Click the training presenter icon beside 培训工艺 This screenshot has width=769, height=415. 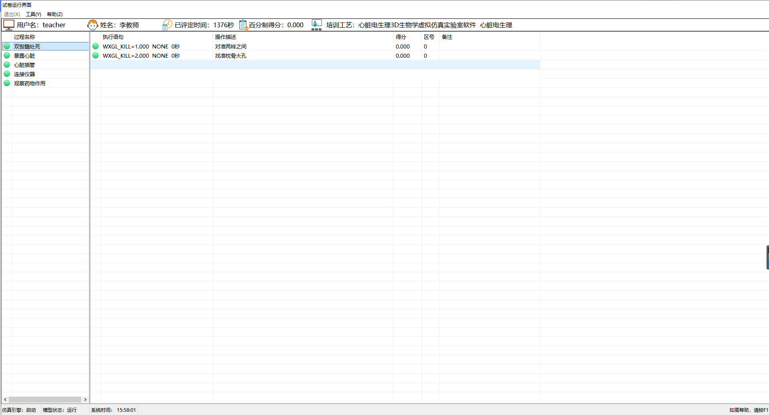[317, 25]
